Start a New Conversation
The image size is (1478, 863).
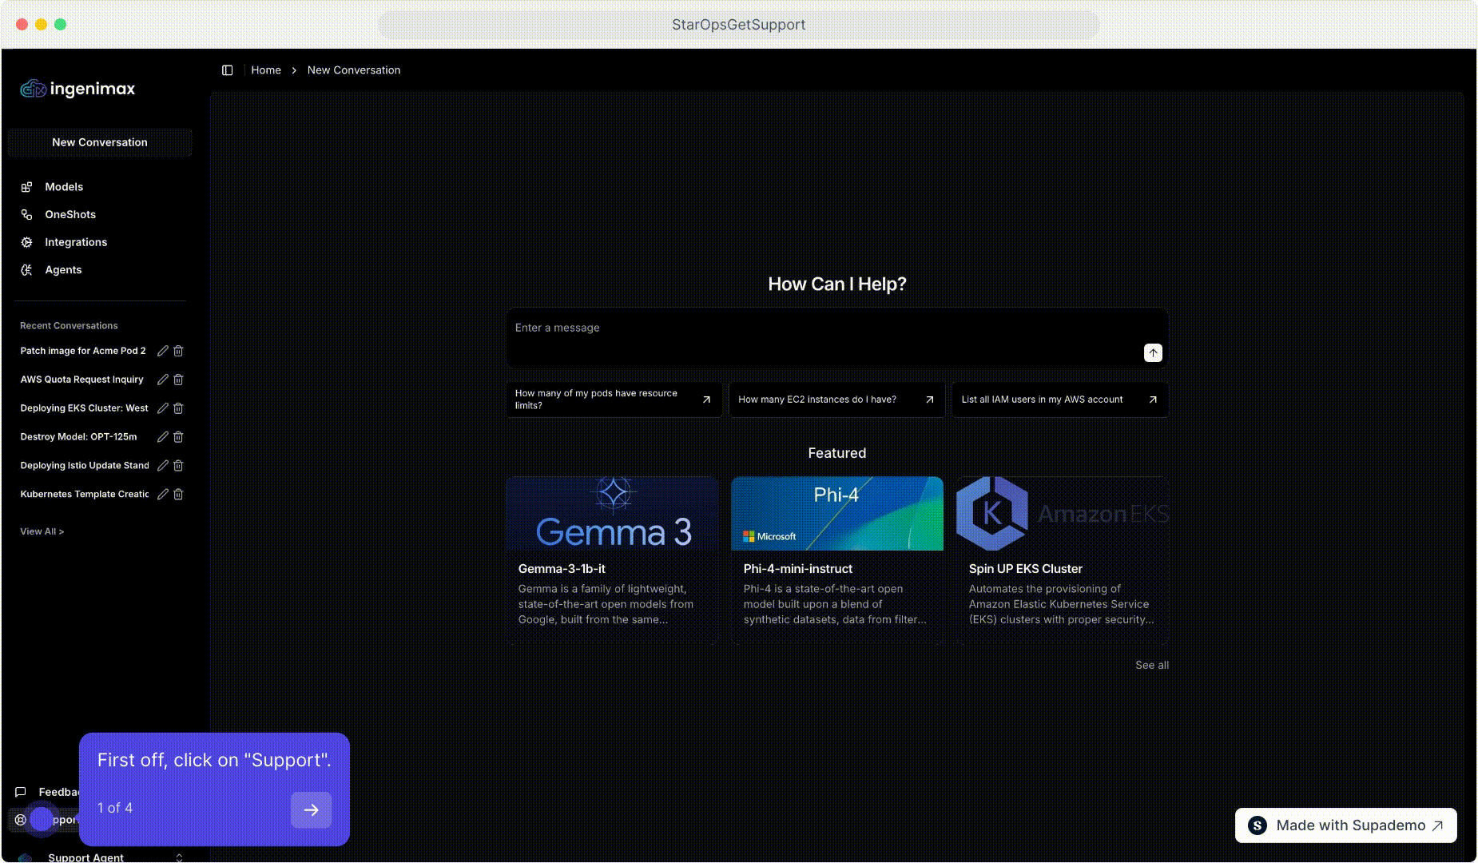(x=100, y=142)
